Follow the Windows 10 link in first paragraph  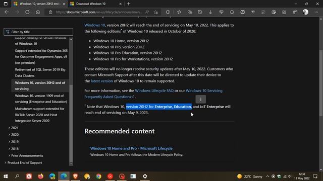click(x=94, y=25)
